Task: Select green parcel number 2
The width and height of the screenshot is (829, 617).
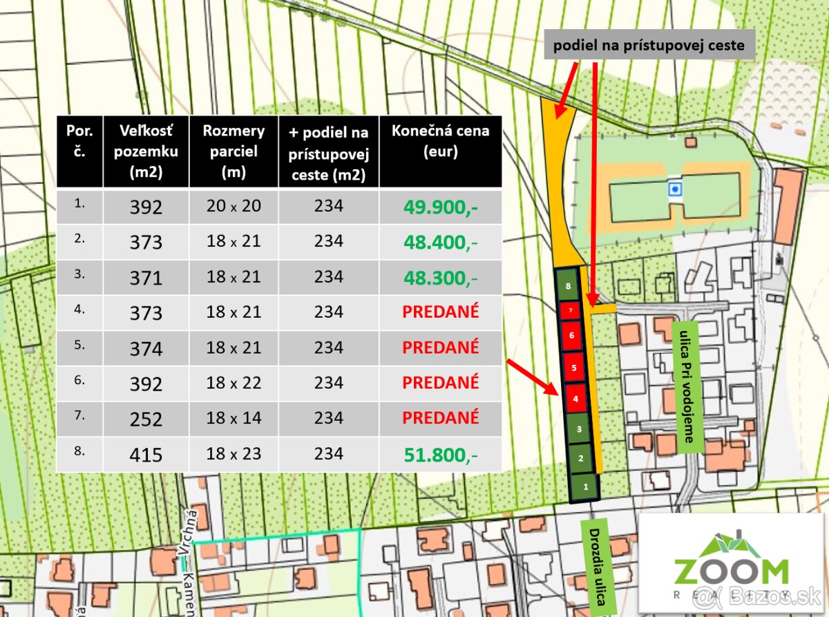Action: click(580, 458)
